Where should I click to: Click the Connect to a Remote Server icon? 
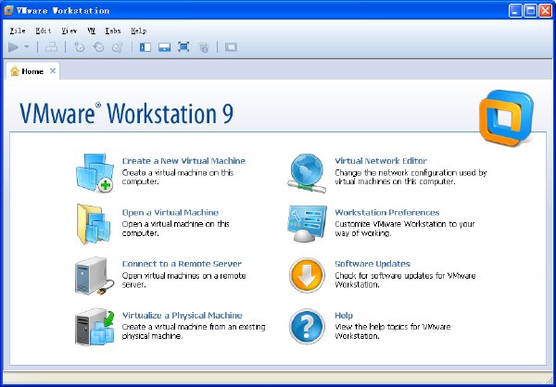click(x=95, y=276)
